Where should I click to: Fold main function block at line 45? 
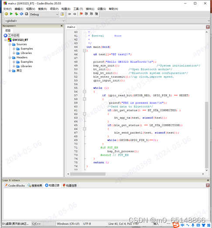click(84, 51)
